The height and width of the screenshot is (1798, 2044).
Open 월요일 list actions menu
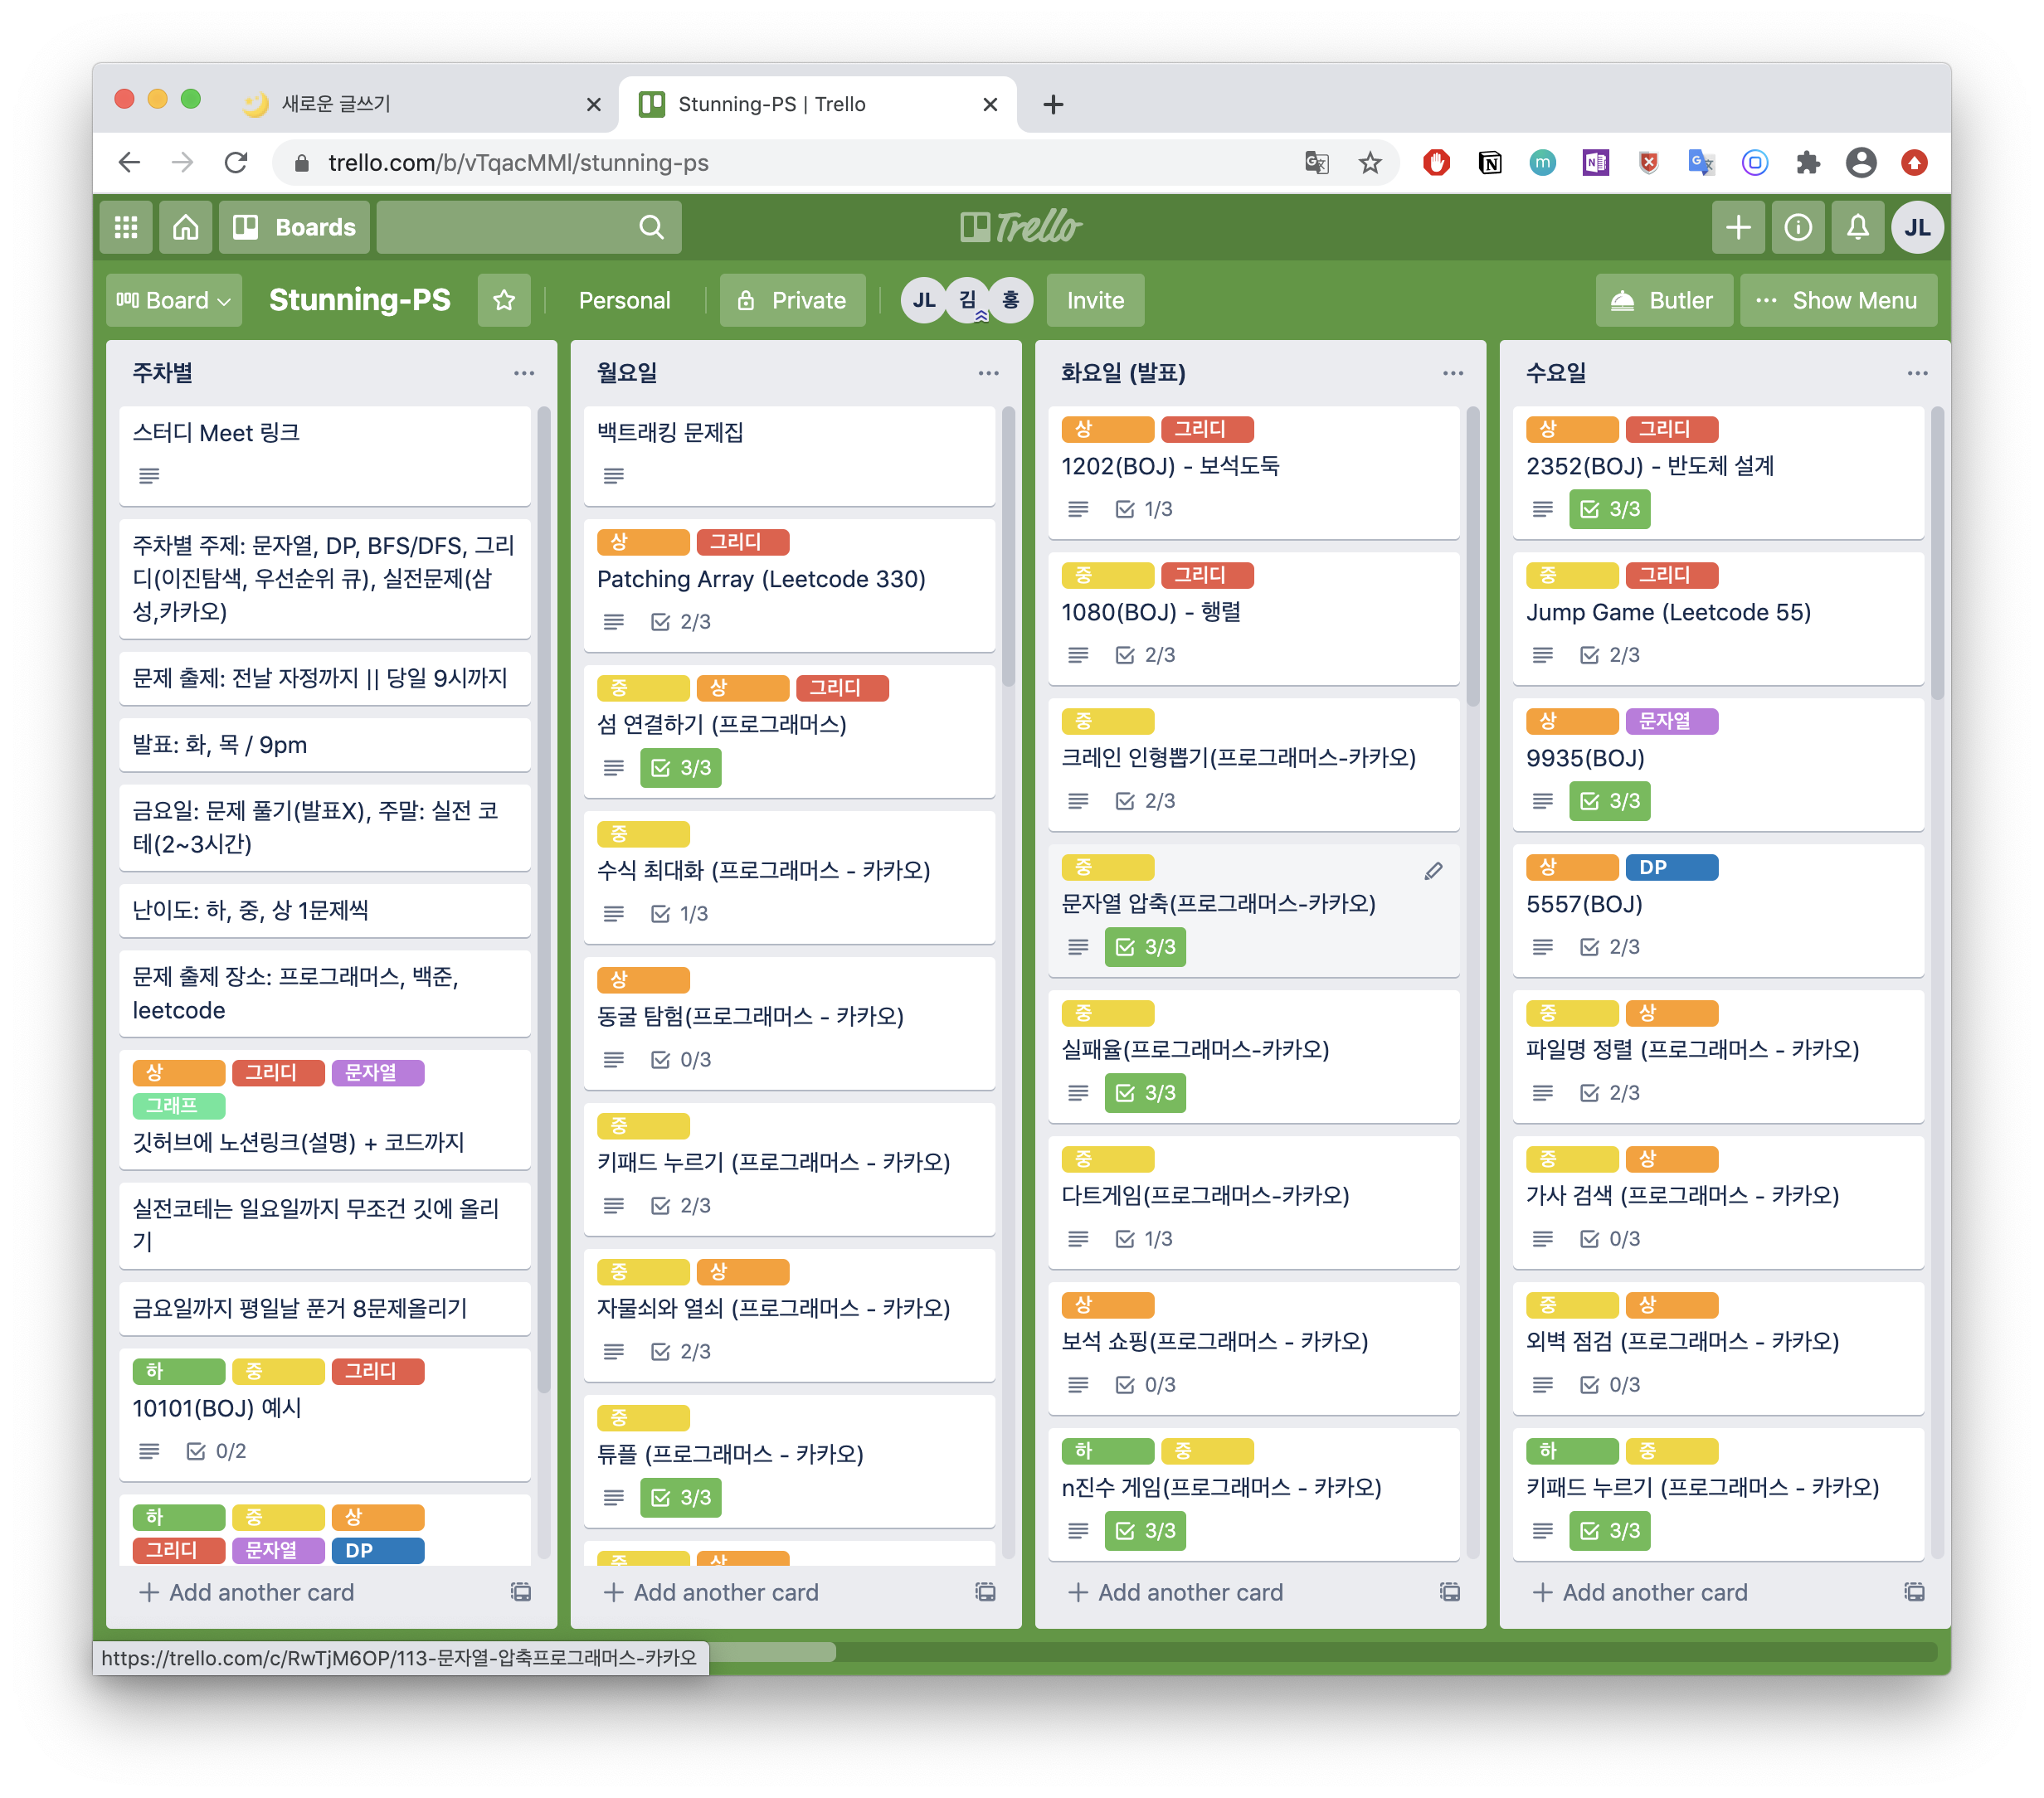tap(988, 373)
